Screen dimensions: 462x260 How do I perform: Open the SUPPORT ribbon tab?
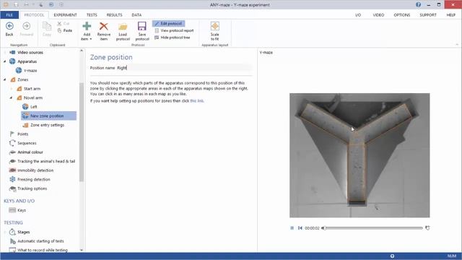[x=428, y=14]
